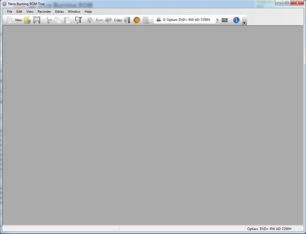Image resolution: width=306 pixels, height=234 pixels.
Task: Paste from clipboard
Action: (67, 20)
